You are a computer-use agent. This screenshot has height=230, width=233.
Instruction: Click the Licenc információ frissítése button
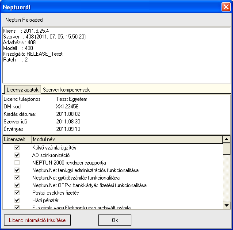pyautogui.click(x=37, y=220)
